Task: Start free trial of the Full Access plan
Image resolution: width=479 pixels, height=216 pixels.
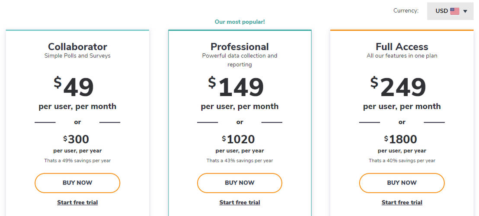Action: [402, 202]
